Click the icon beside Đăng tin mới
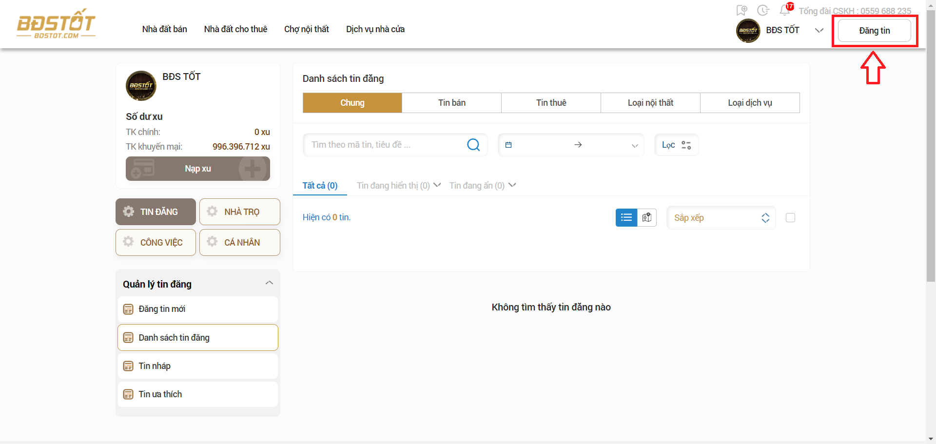Viewport: 936px width, 444px height. [x=128, y=309]
